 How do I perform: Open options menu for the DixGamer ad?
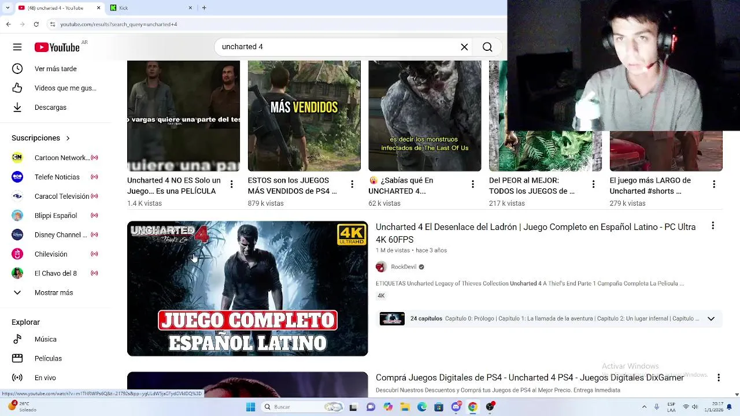[x=719, y=377]
